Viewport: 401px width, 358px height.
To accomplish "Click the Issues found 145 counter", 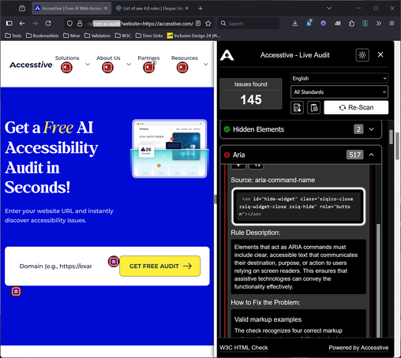I will 251,94.
